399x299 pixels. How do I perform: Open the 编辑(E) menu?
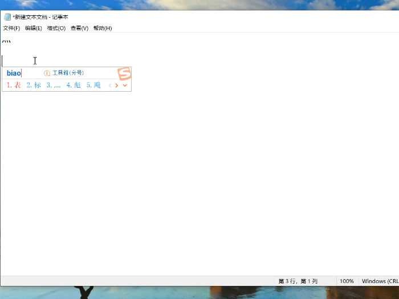click(x=33, y=28)
